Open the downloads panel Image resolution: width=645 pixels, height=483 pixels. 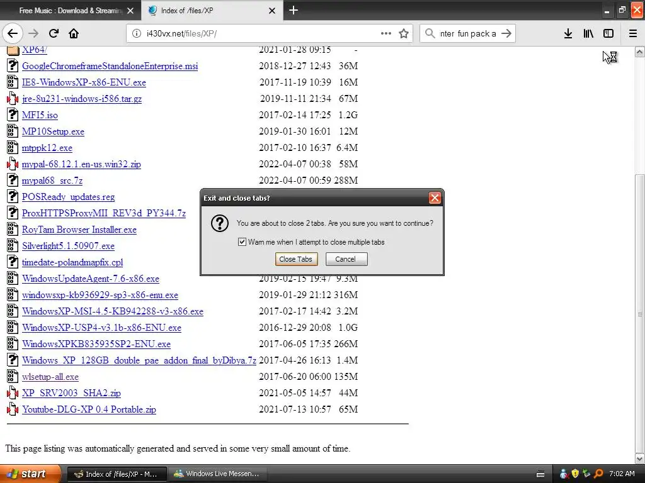568,33
